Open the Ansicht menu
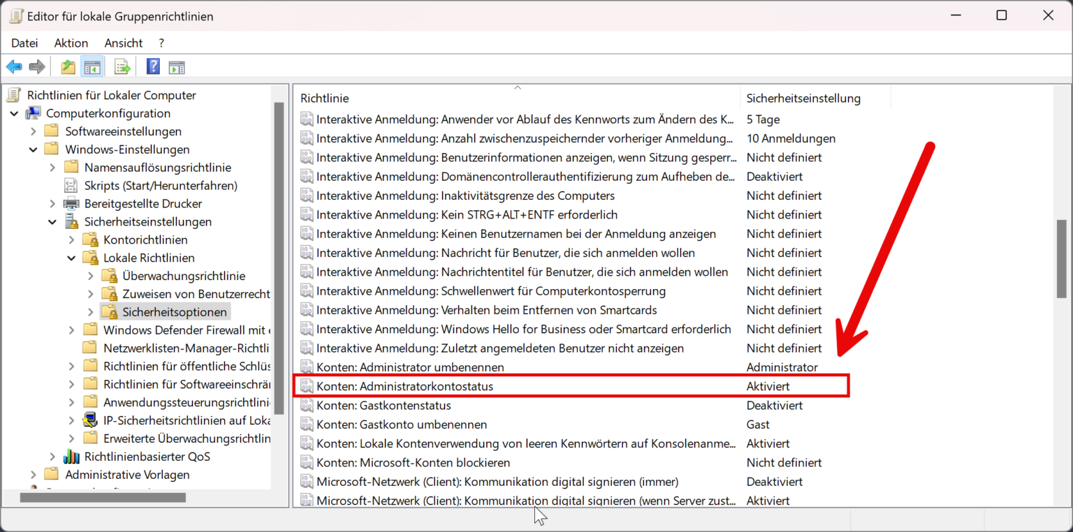 click(x=123, y=43)
